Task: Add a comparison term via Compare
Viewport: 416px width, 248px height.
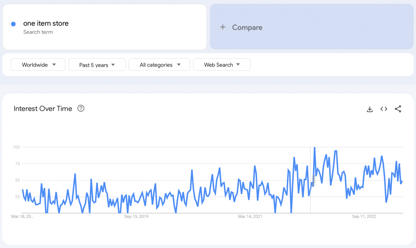Action: (x=247, y=27)
